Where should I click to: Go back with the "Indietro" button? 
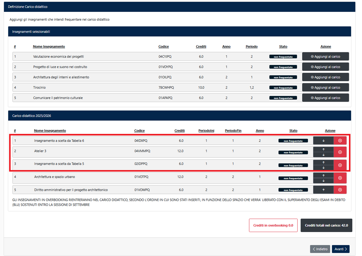coord(320,249)
